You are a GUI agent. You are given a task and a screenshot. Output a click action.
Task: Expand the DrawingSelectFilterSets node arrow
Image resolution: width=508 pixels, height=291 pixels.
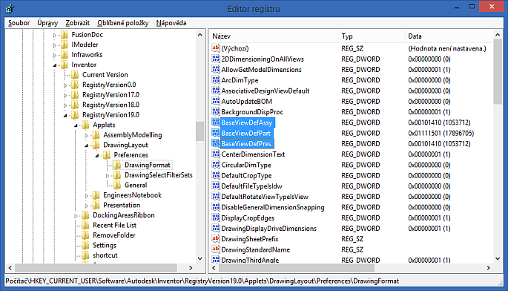(x=108, y=176)
